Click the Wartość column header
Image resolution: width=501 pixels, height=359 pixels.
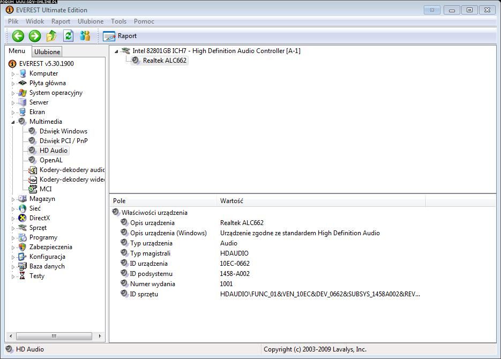321,201
